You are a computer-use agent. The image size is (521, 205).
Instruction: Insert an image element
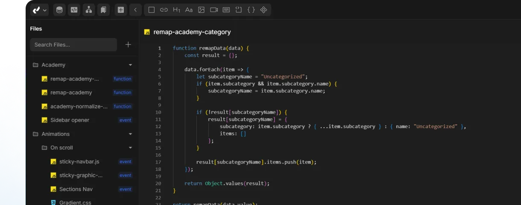[201, 10]
